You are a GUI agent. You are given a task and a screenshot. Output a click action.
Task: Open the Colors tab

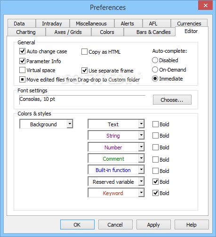(107, 32)
